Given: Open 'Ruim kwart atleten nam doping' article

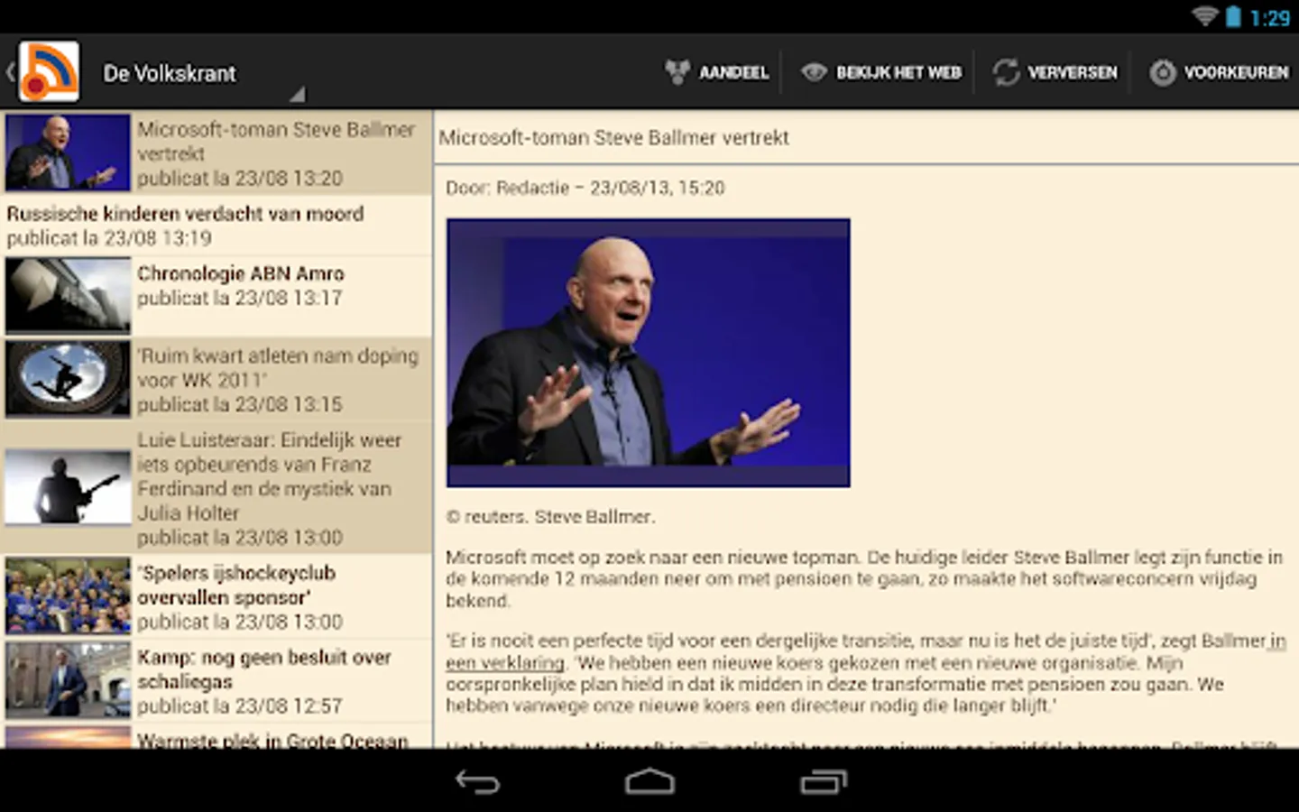Looking at the screenshot, I should pos(216,379).
